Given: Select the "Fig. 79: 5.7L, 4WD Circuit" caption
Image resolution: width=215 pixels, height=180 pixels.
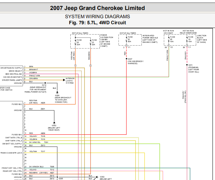Looking at the screenshot, I should click(x=97, y=22).
